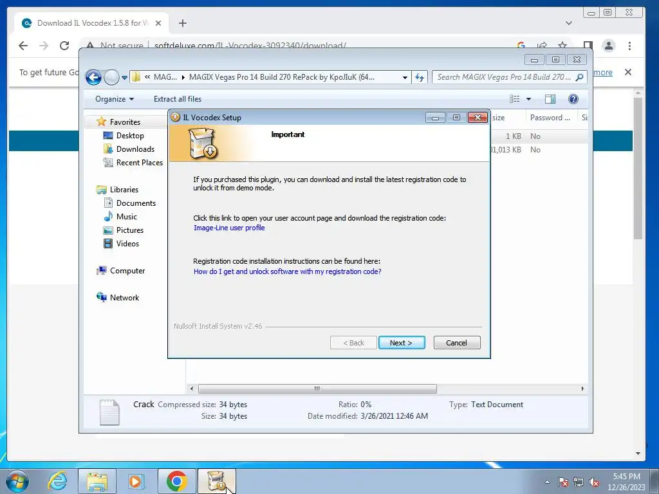Open the Music library
This screenshot has height=494, width=659.
[127, 217]
